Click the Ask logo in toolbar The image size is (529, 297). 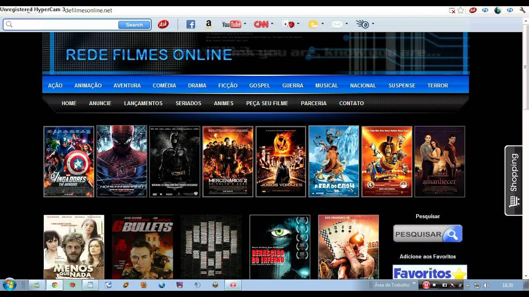tap(163, 25)
